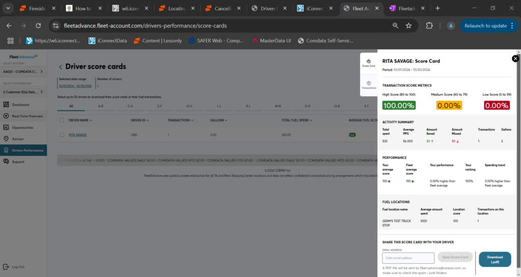Screen dimensions: 521x277
Task: Sort by TOTAL FUEL SPEND column
Action: point(297,120)
